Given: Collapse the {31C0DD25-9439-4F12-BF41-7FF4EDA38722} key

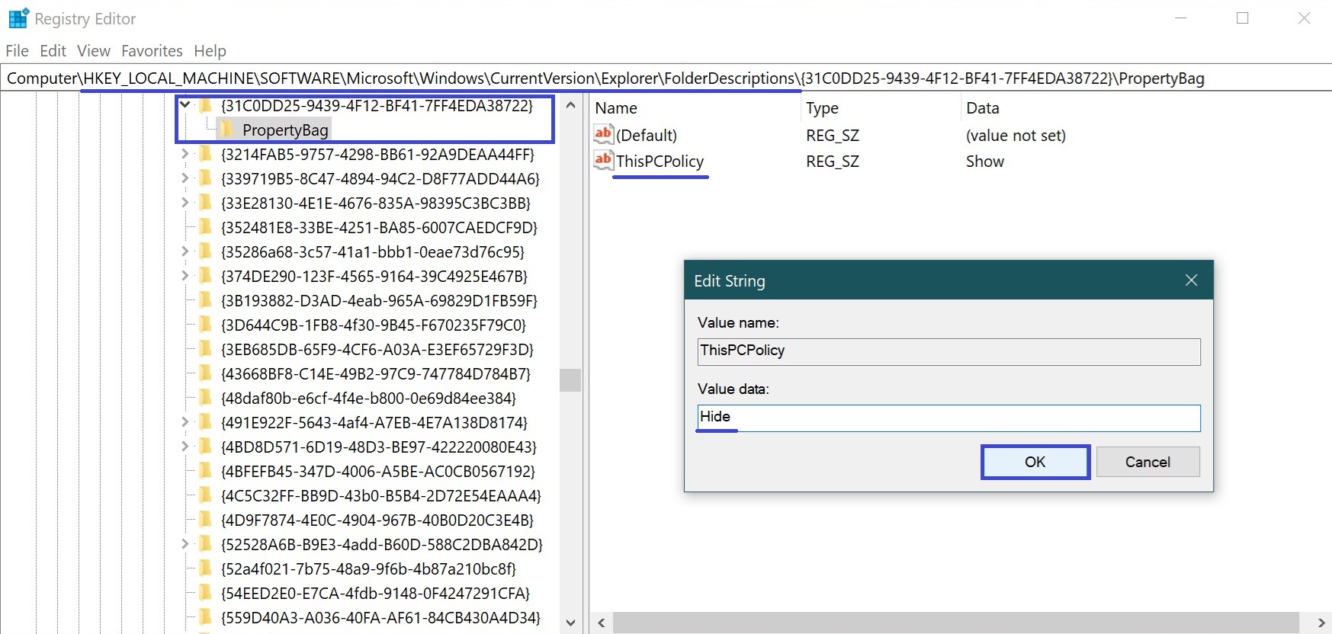Looking at the screenshot, I should (185, 105).
